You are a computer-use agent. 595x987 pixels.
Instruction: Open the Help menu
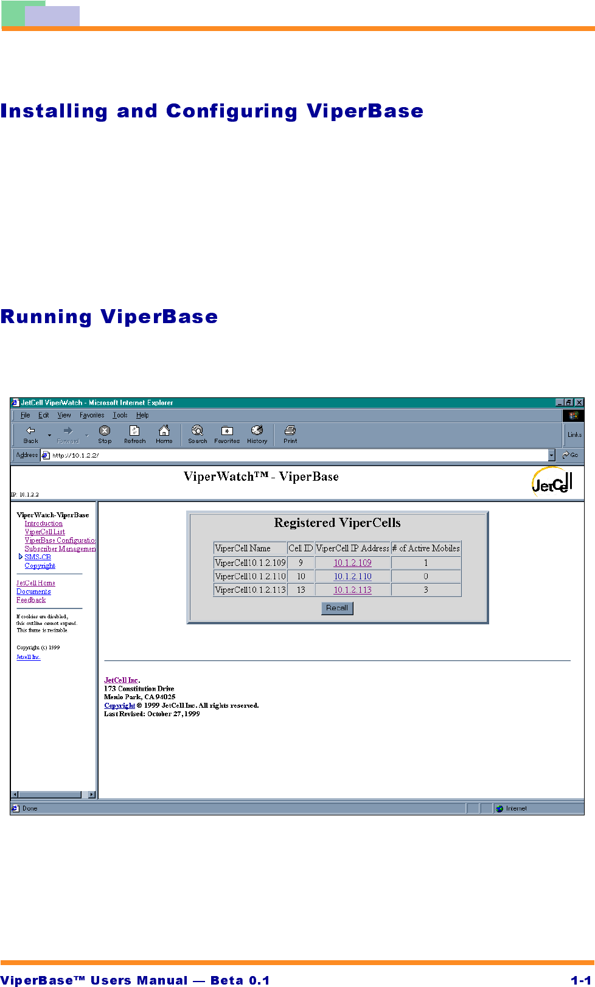tap(142, 416)
